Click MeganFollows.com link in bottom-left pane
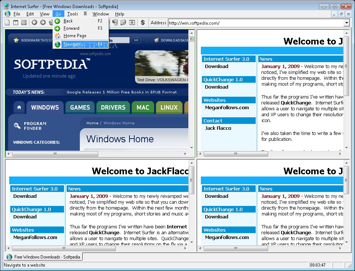 coord(35,238)
